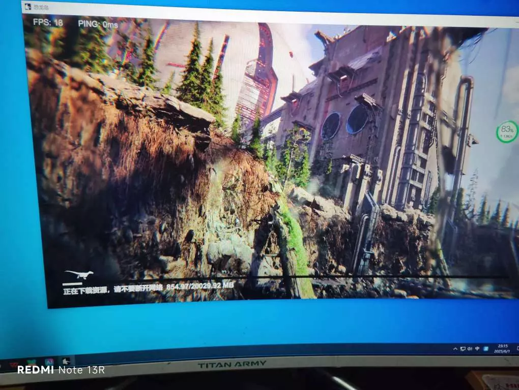
Task: Click the 854.97/20029.92 MB download size text
Action: click(x=200, y=286)
